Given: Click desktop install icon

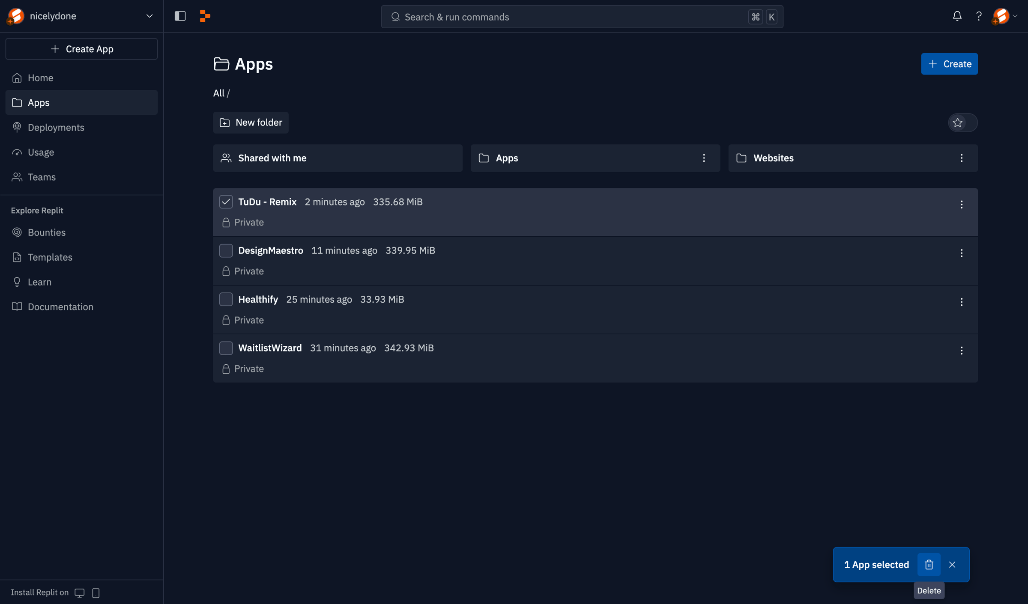Looking at the screenshot, I should (x=80, y=593).
